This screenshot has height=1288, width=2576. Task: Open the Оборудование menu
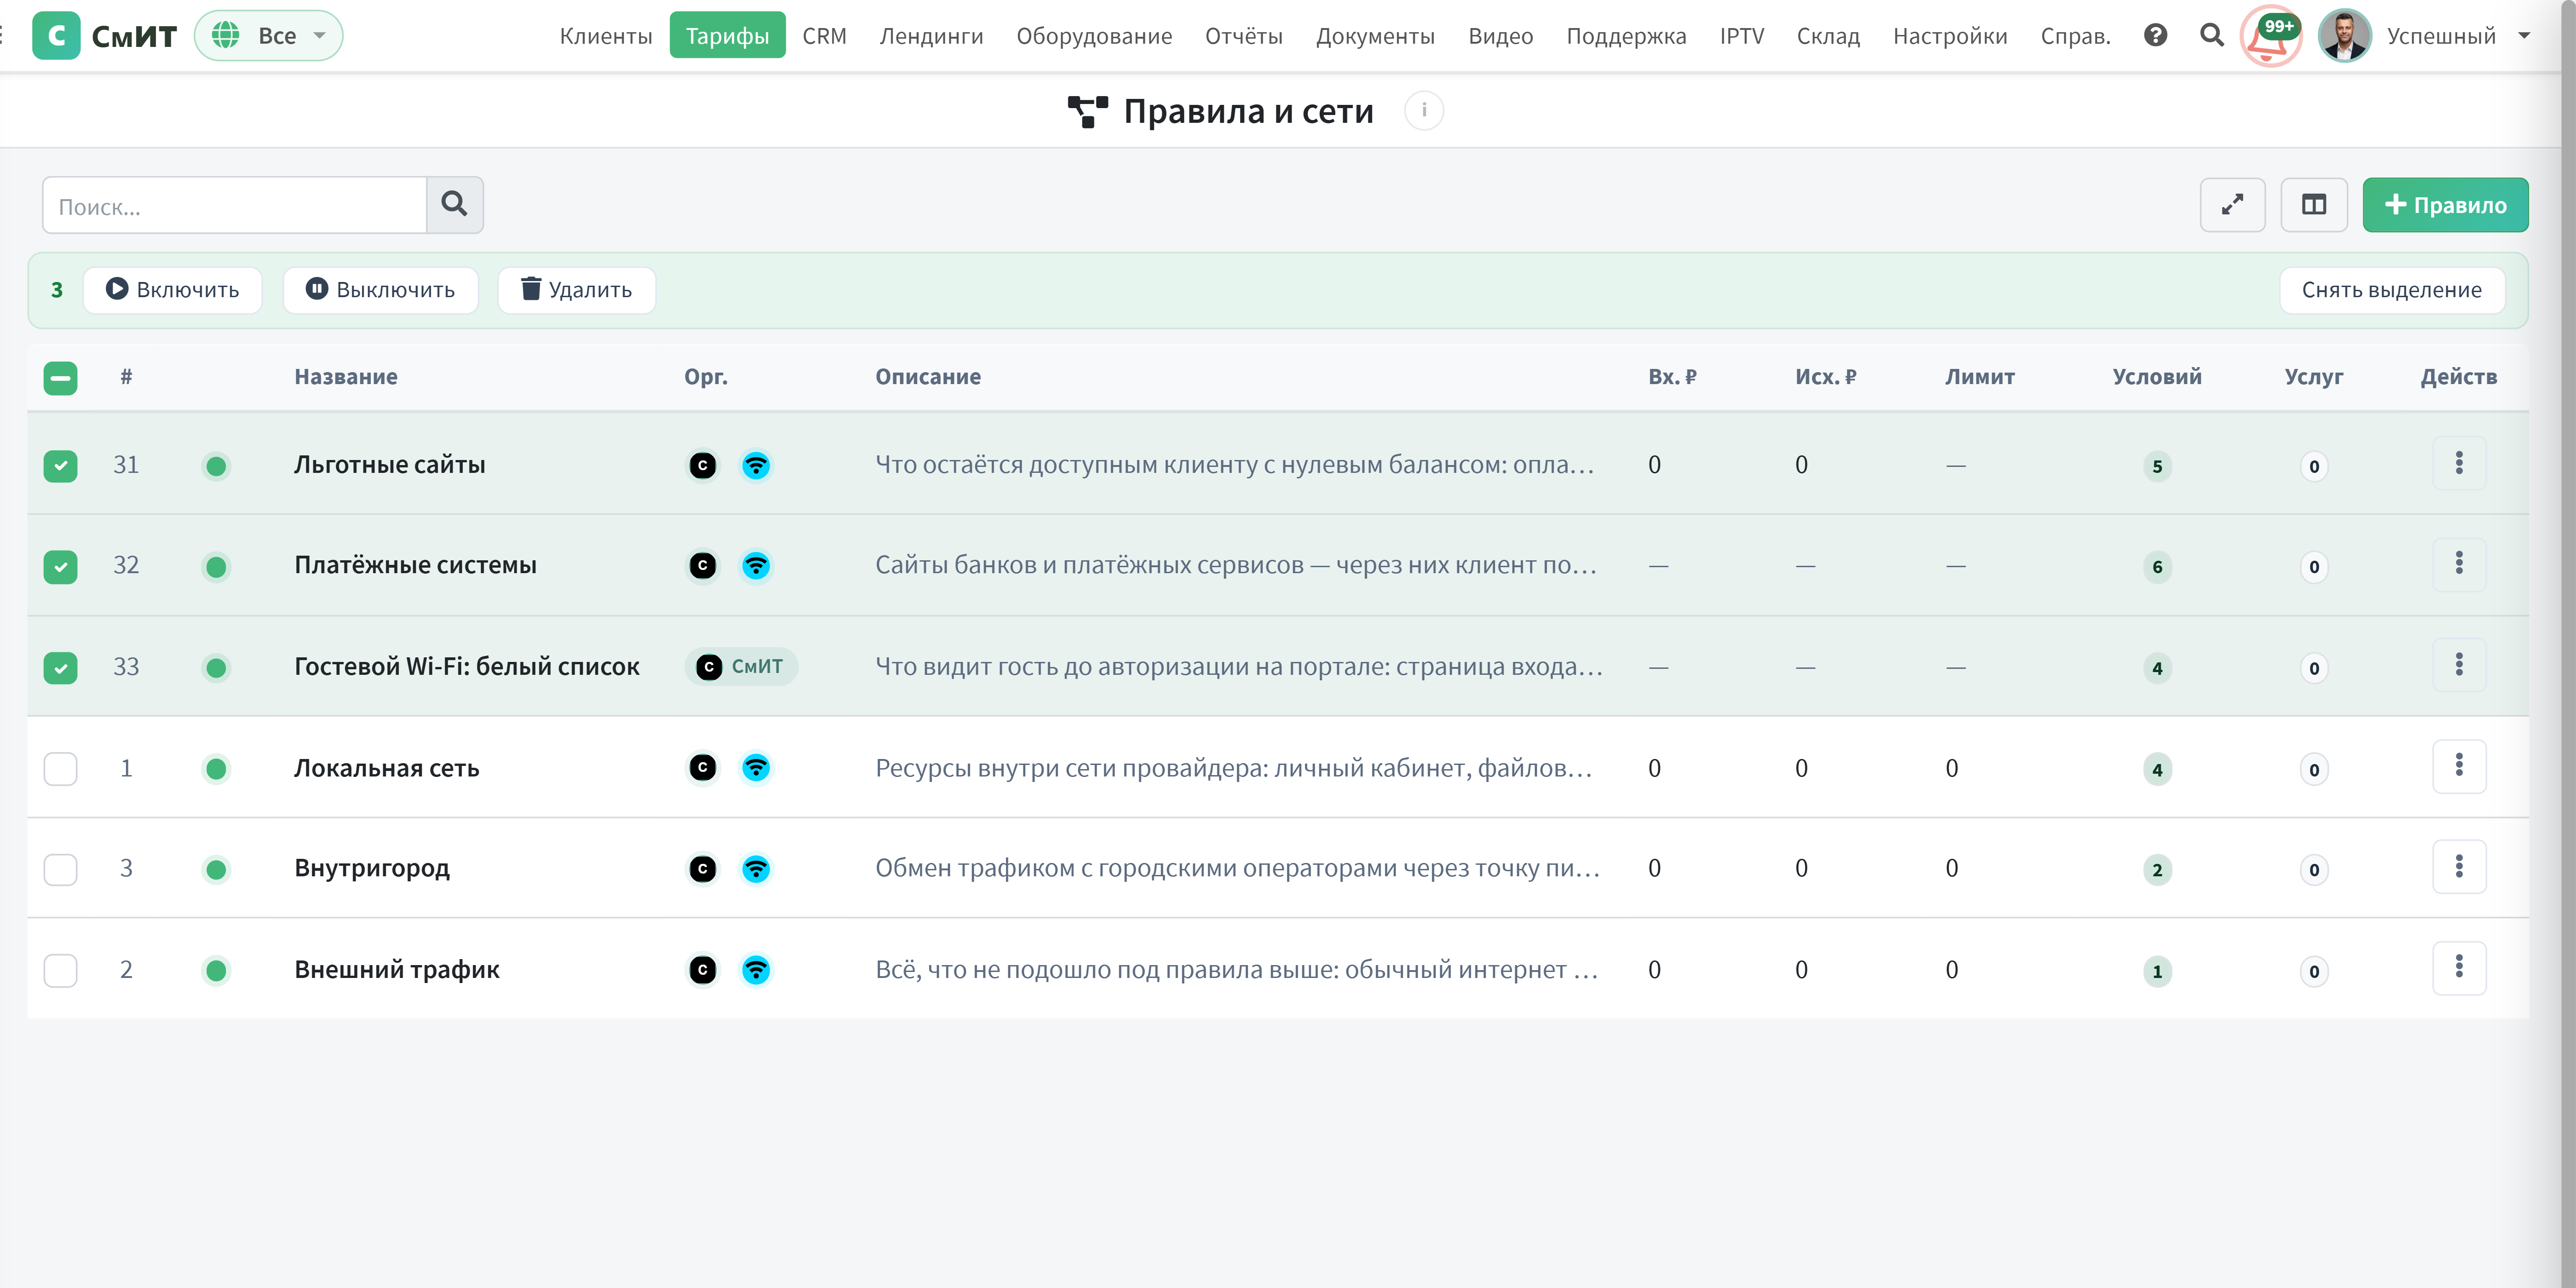coord(1094,36)
